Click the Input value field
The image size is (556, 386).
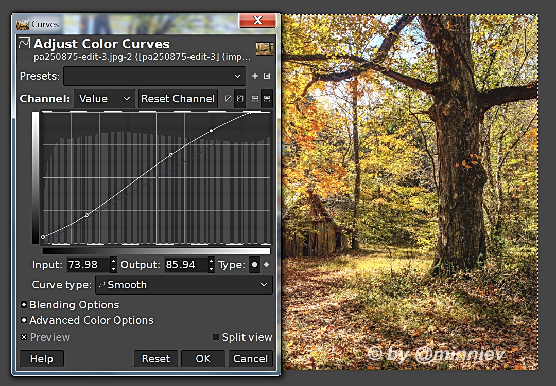[x=88, y=265]
